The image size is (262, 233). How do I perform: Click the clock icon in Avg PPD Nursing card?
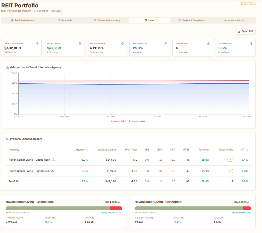pyautogui.click(x=123, y=43)
